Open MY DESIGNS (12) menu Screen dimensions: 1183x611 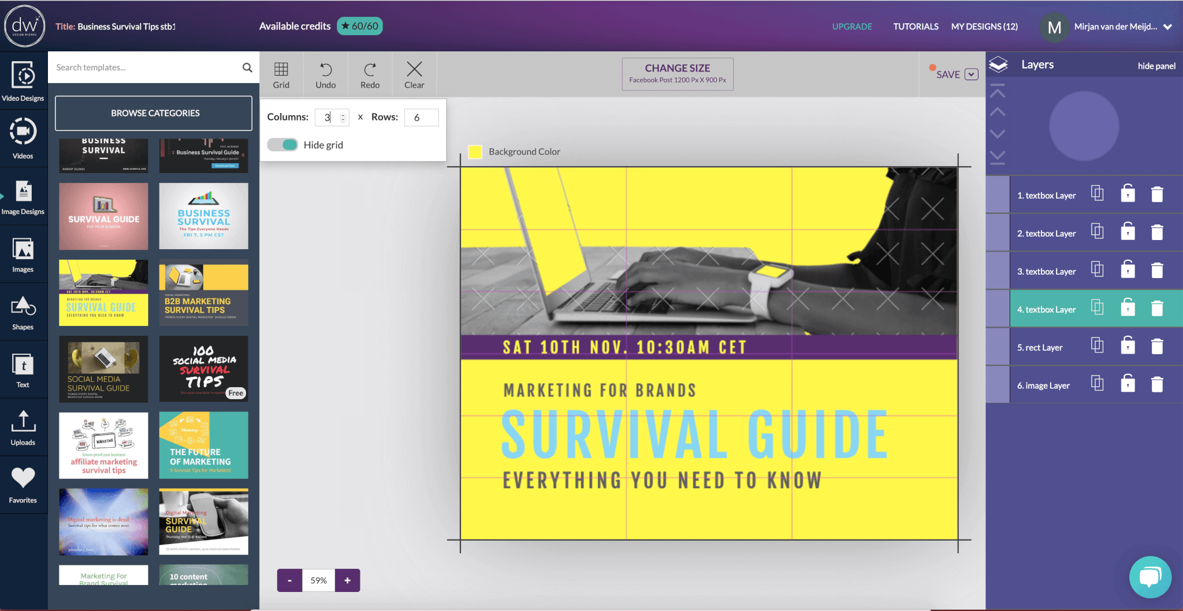pyautogui.click(x=984, y=27)
